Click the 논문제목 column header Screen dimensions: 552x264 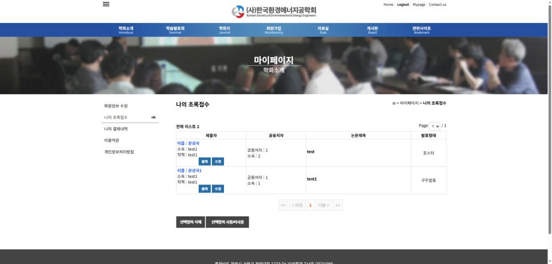(358, 135)
